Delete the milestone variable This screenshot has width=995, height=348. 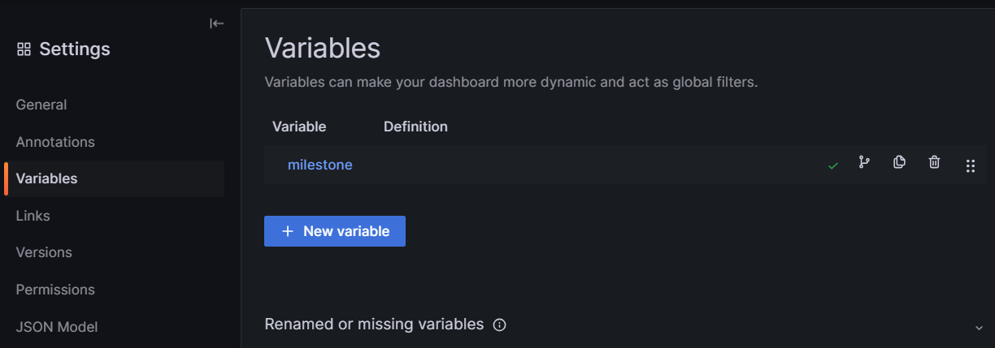click(x=934, y=163)
